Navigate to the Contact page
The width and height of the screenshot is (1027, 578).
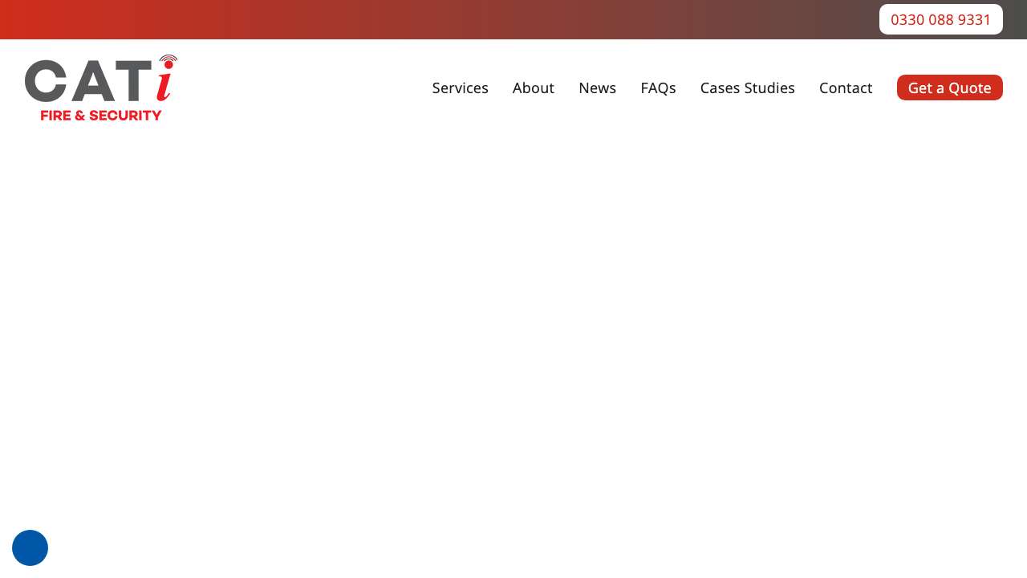coord(845,88)
